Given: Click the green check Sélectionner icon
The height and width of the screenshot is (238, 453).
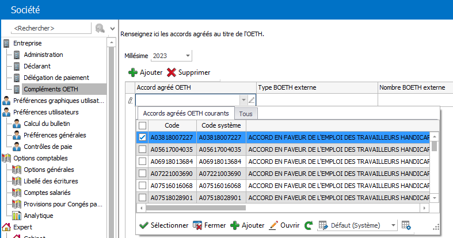Looking at the screenshot, I should point(143,225).
